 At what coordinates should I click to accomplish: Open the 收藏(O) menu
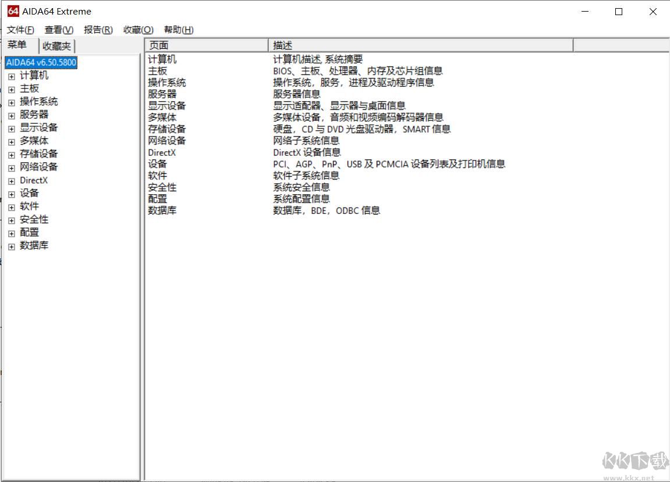139,30
